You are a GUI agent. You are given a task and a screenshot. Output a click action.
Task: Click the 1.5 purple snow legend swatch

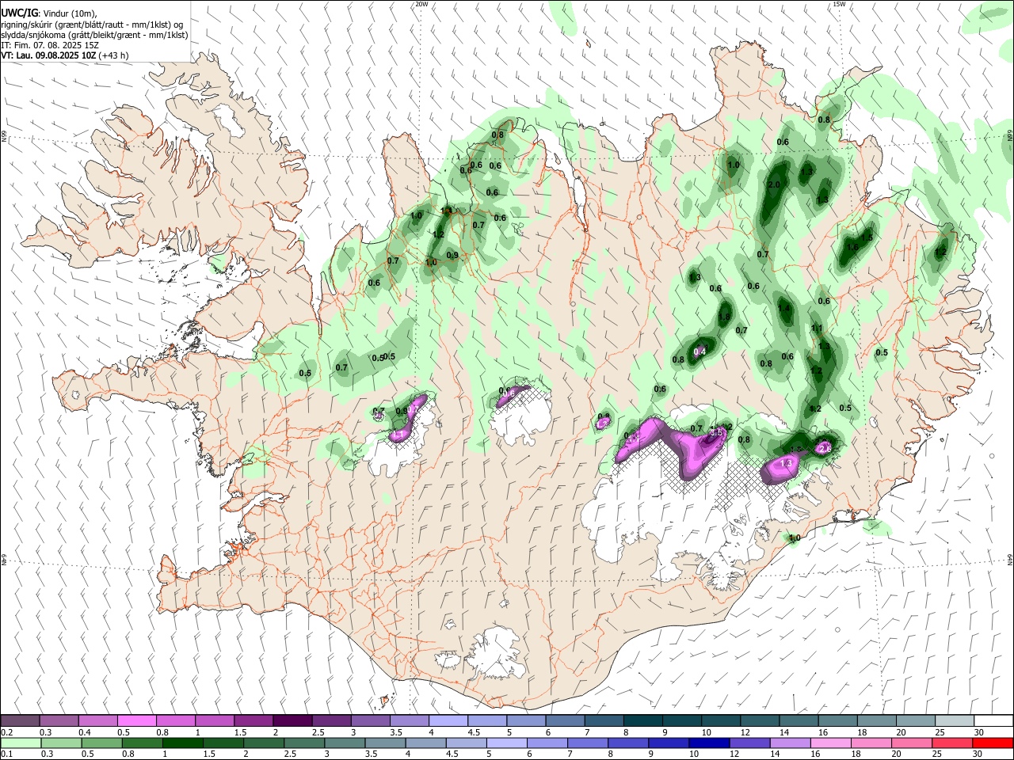coord(253,721)
